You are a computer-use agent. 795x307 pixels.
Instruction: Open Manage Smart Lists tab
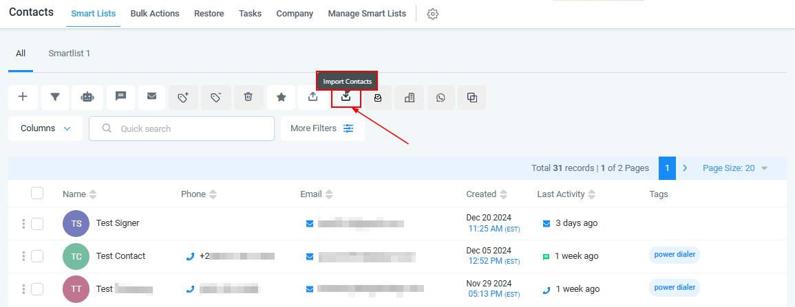367,14
